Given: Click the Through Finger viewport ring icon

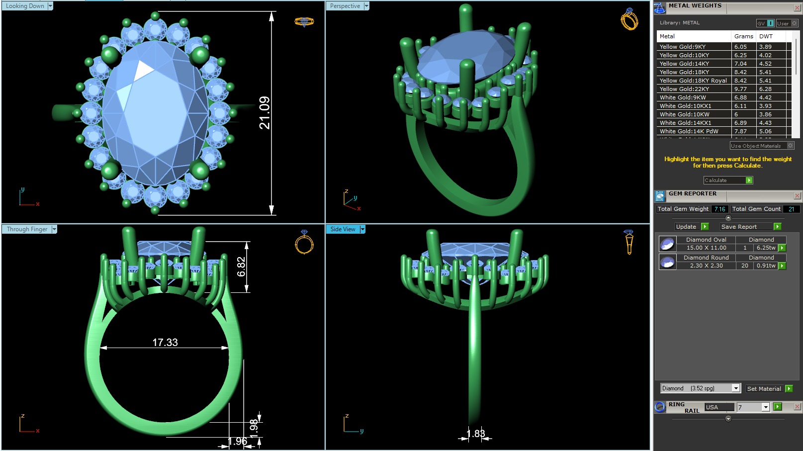Looking at the screenshot, I should click(304, 242).
